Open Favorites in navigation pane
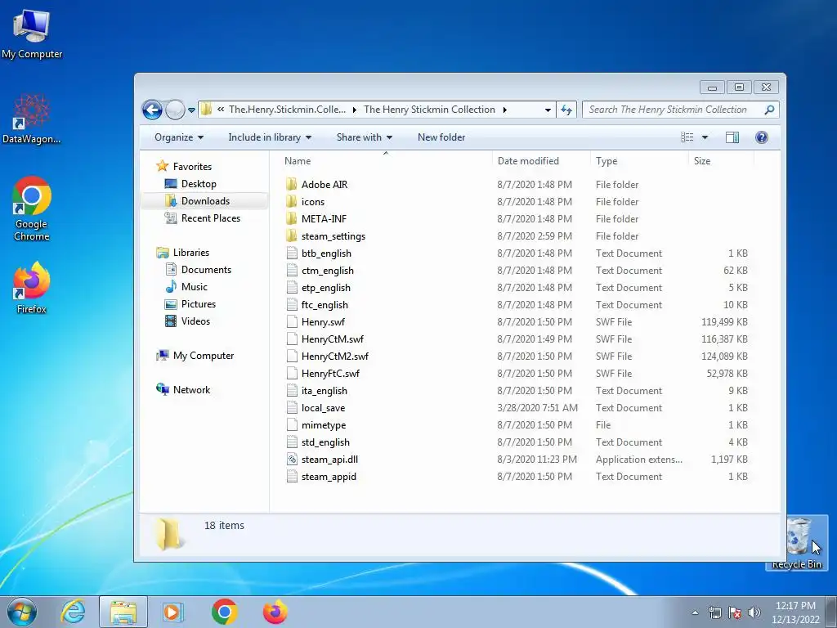This screenshot has width=837, height=628. [192, 167]
